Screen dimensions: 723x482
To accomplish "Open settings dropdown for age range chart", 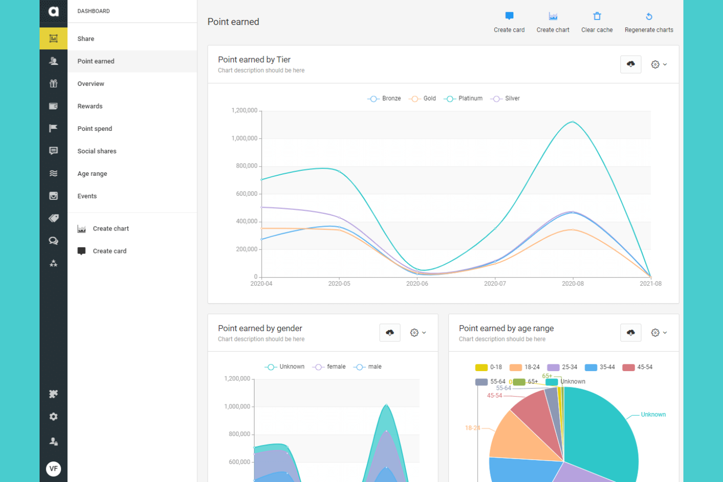I will (x=659, y=333).
